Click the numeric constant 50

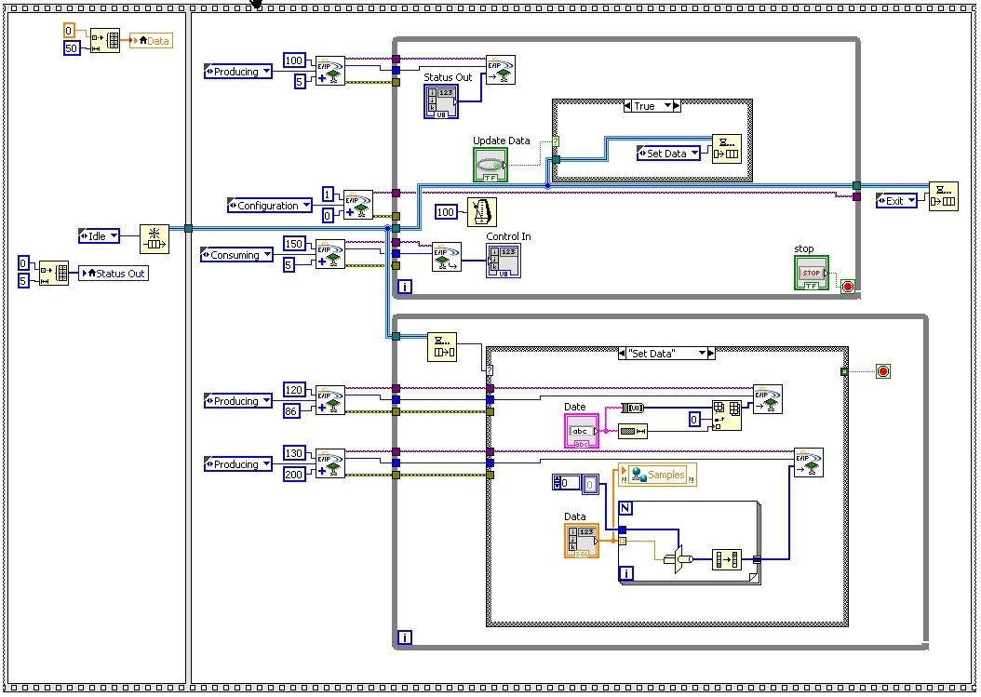point(72,48)
